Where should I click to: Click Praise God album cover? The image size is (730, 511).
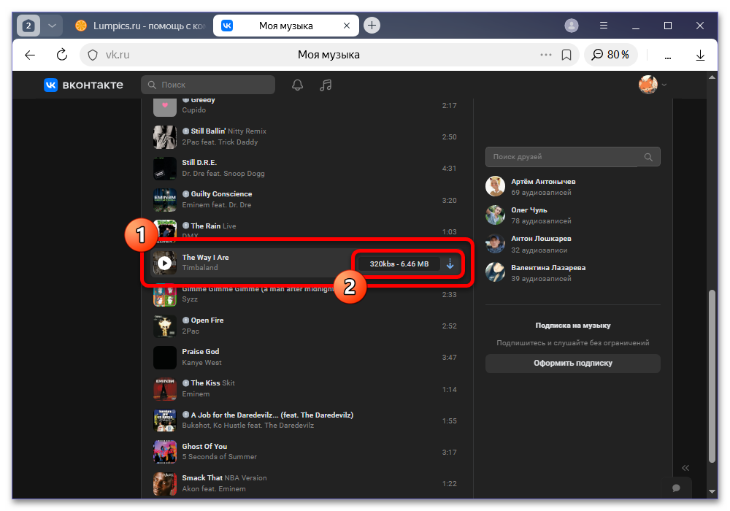[165, 358]
